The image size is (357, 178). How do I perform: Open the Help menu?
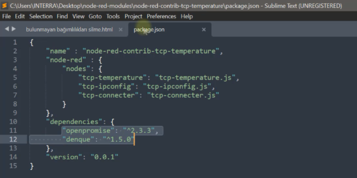(187, 16)
